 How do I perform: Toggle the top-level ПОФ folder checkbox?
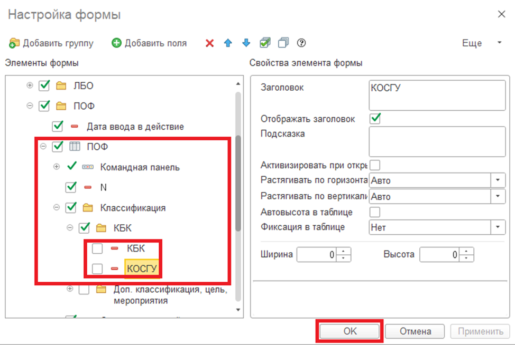point(44,106)
